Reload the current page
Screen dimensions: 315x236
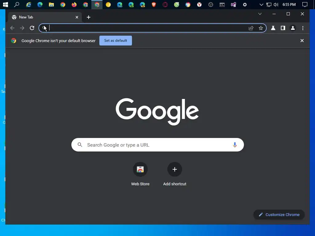pos(32,28)
